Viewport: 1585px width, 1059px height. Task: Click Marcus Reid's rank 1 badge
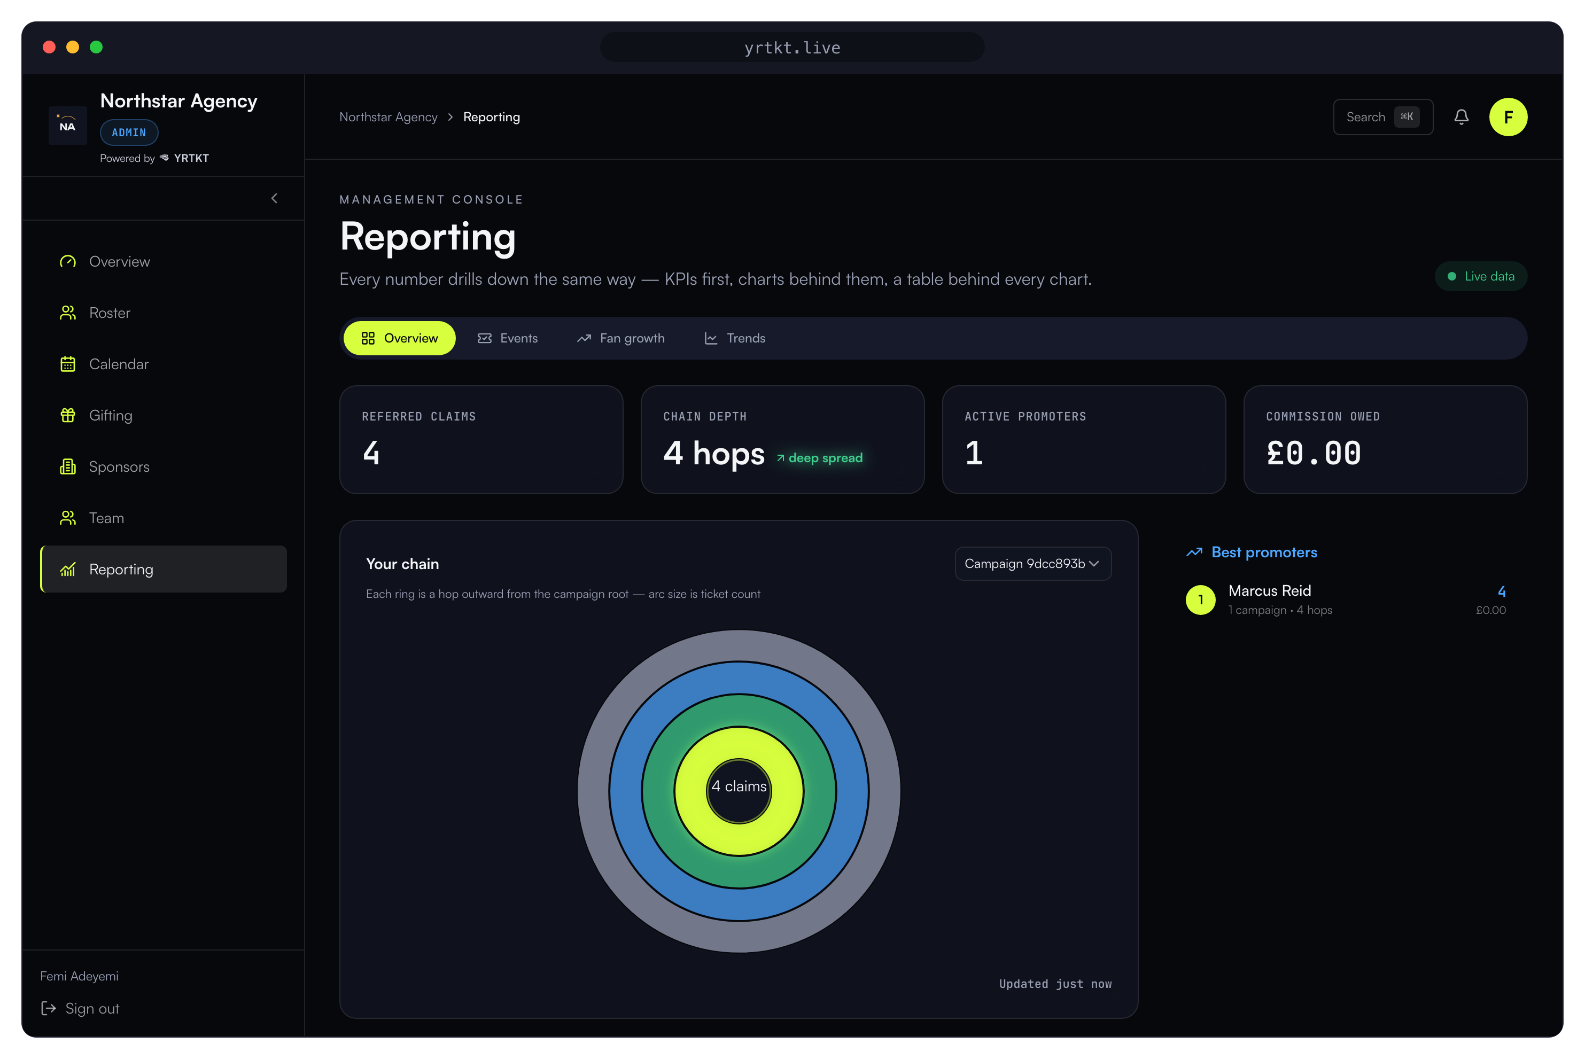pyautogui.click(x=1200, y=599)
